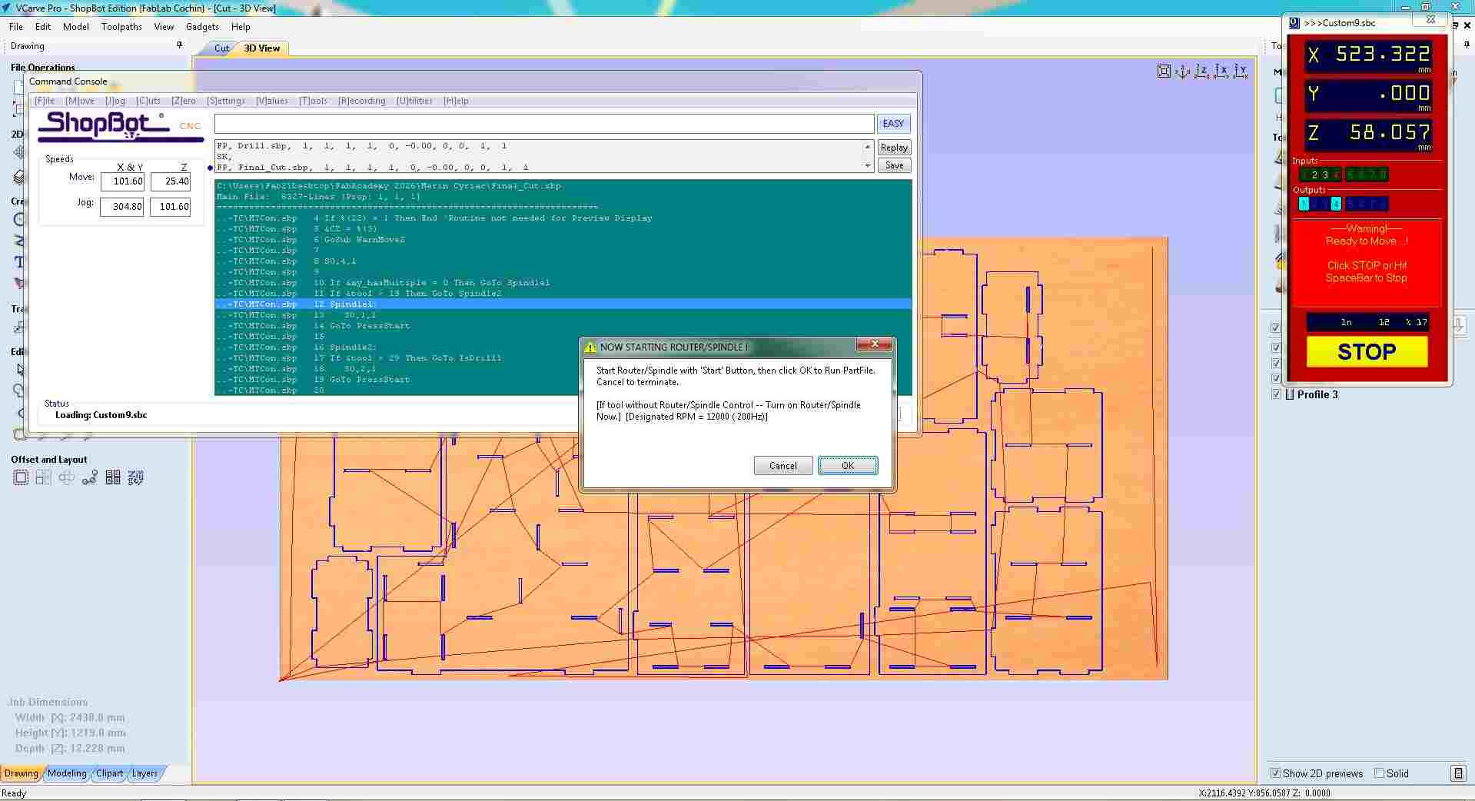Click the Move X&Y speed field
The width and height of the screenshot is (1475, 801).
pos(122,181)
